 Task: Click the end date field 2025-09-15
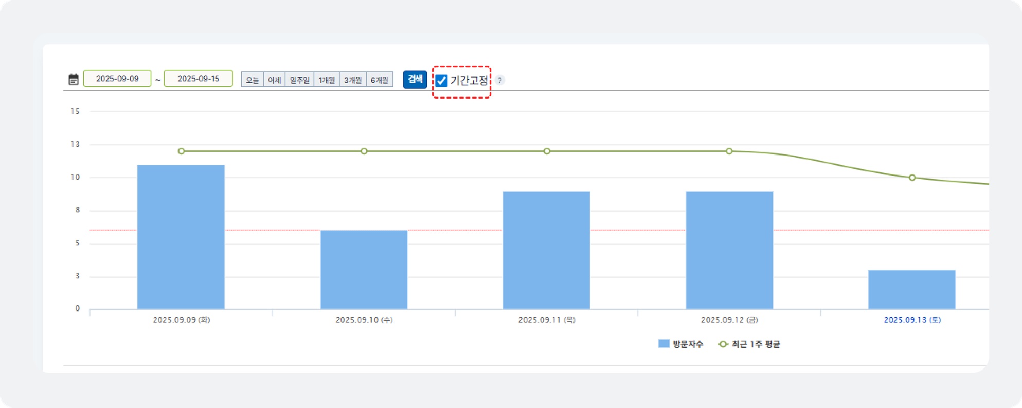(198, 79)
